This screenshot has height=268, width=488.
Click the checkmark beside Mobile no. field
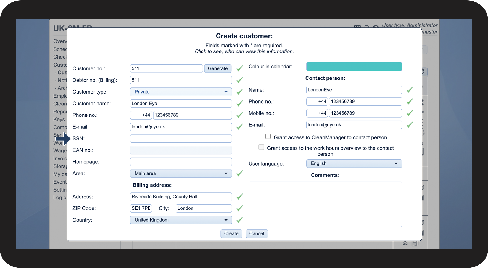pos(410,113)
